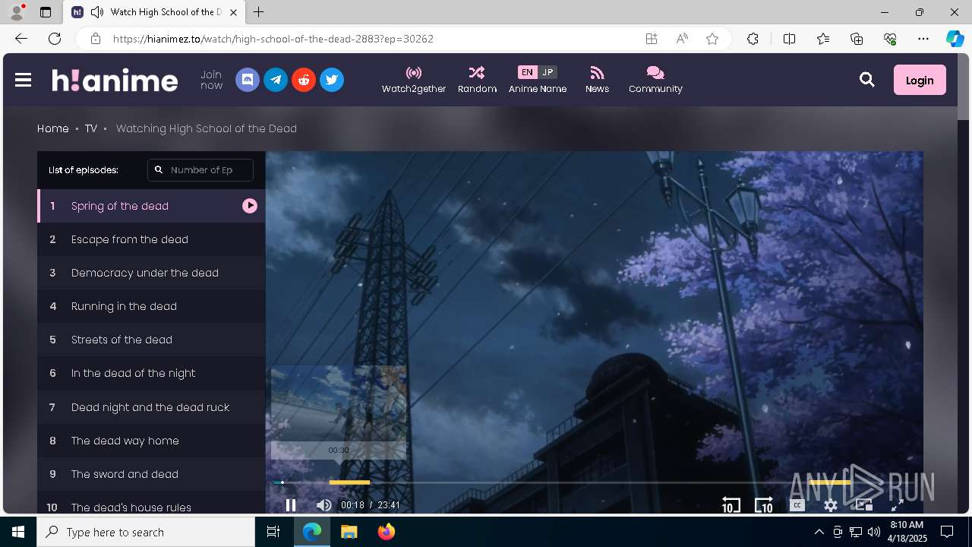Image resolution: width=972 pixels, height=547 pixels.
Task: Go to the h!anime homepage logo
Action: pos(115,80)
